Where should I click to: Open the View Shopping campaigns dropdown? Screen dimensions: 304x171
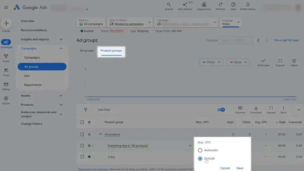coord(130,22)
